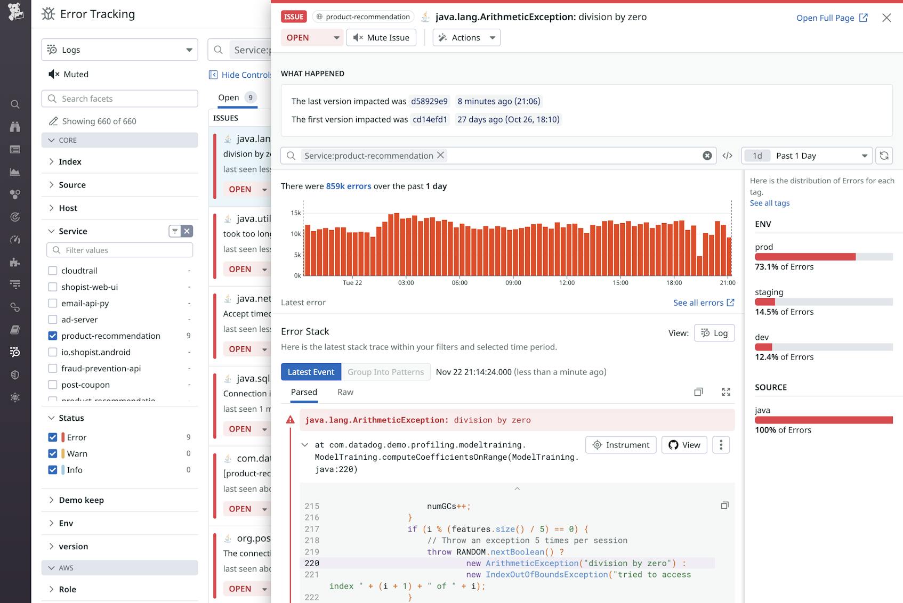The width and height of the screenshot is (903, 603).
Task: Enable the cloudtrail service checkbox
Action: tap(53, 271)
